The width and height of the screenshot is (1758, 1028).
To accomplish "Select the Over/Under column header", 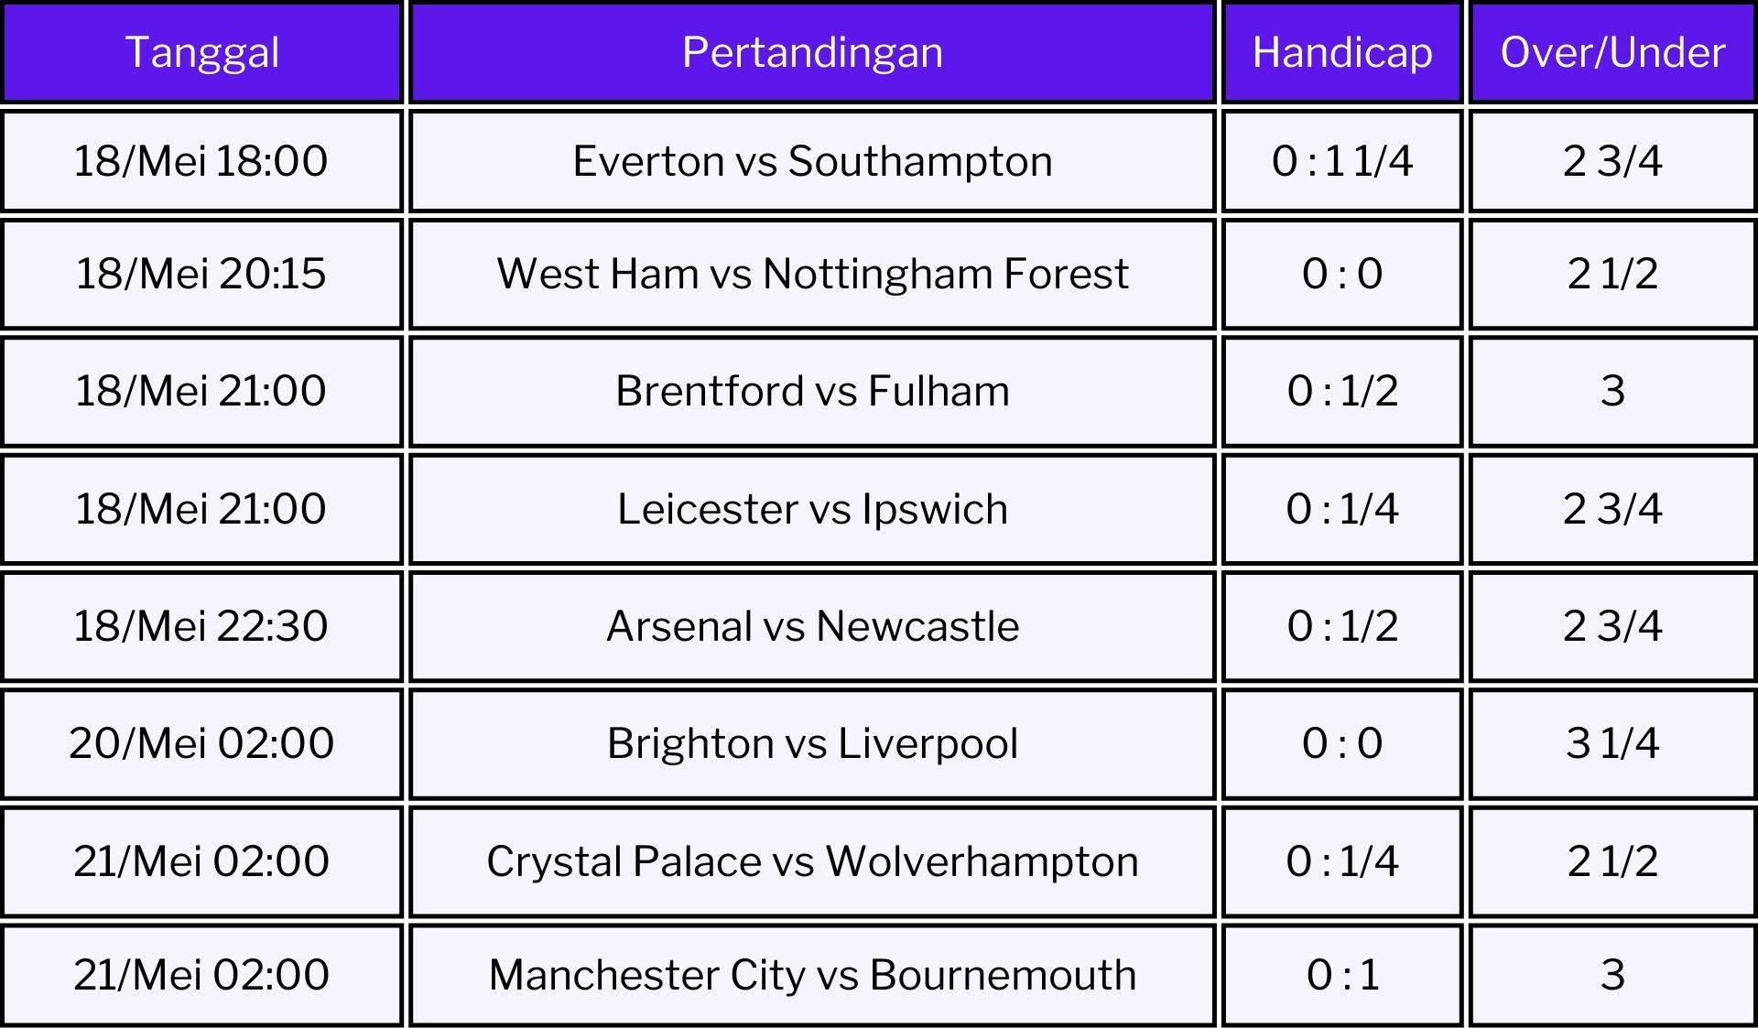I will (1612, 52).
